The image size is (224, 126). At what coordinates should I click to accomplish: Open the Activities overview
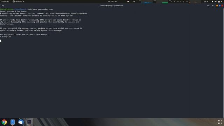tap(5, 1)
